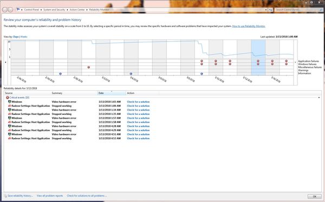Click the back navigation arrow button
This screenshot has height=202, width=325.
5,10
